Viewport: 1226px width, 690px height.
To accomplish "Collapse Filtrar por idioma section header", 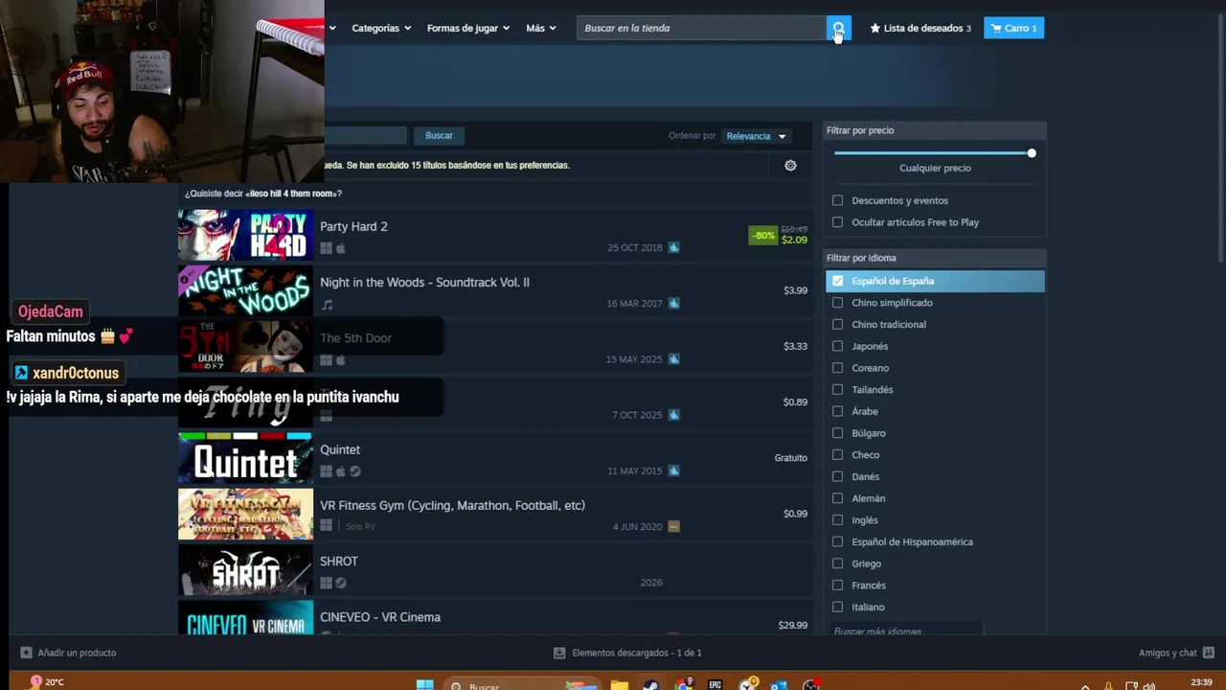I will coord(935,258).
